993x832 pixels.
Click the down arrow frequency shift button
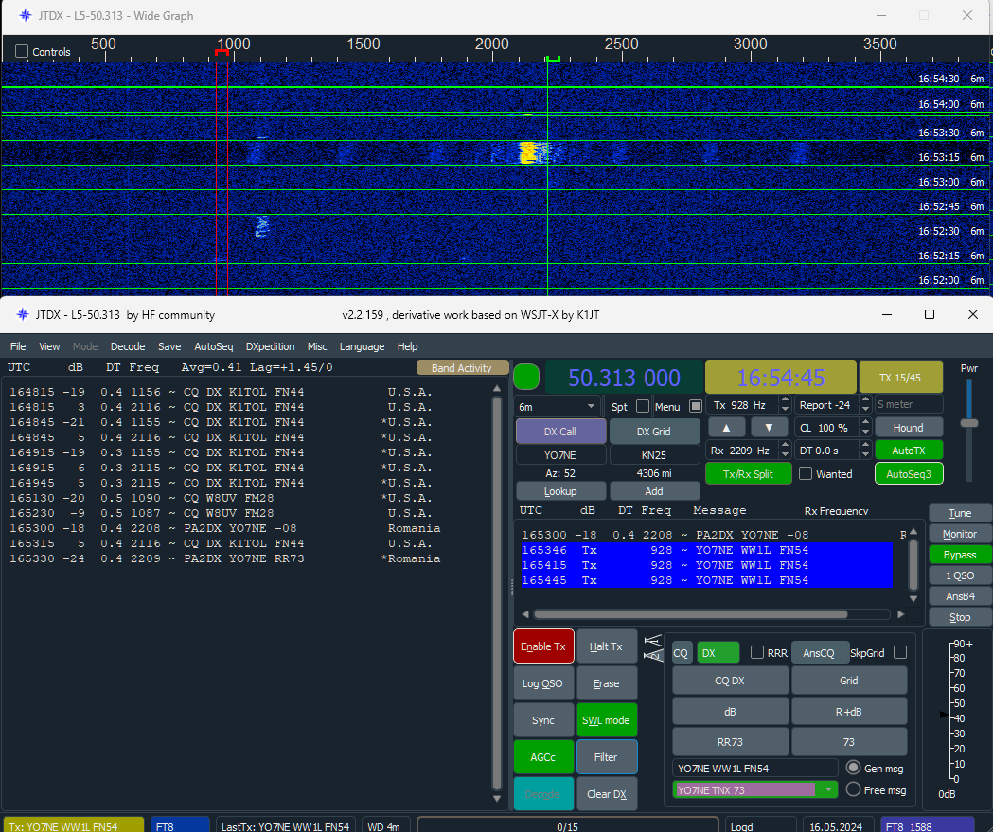[x=769, y=428]
